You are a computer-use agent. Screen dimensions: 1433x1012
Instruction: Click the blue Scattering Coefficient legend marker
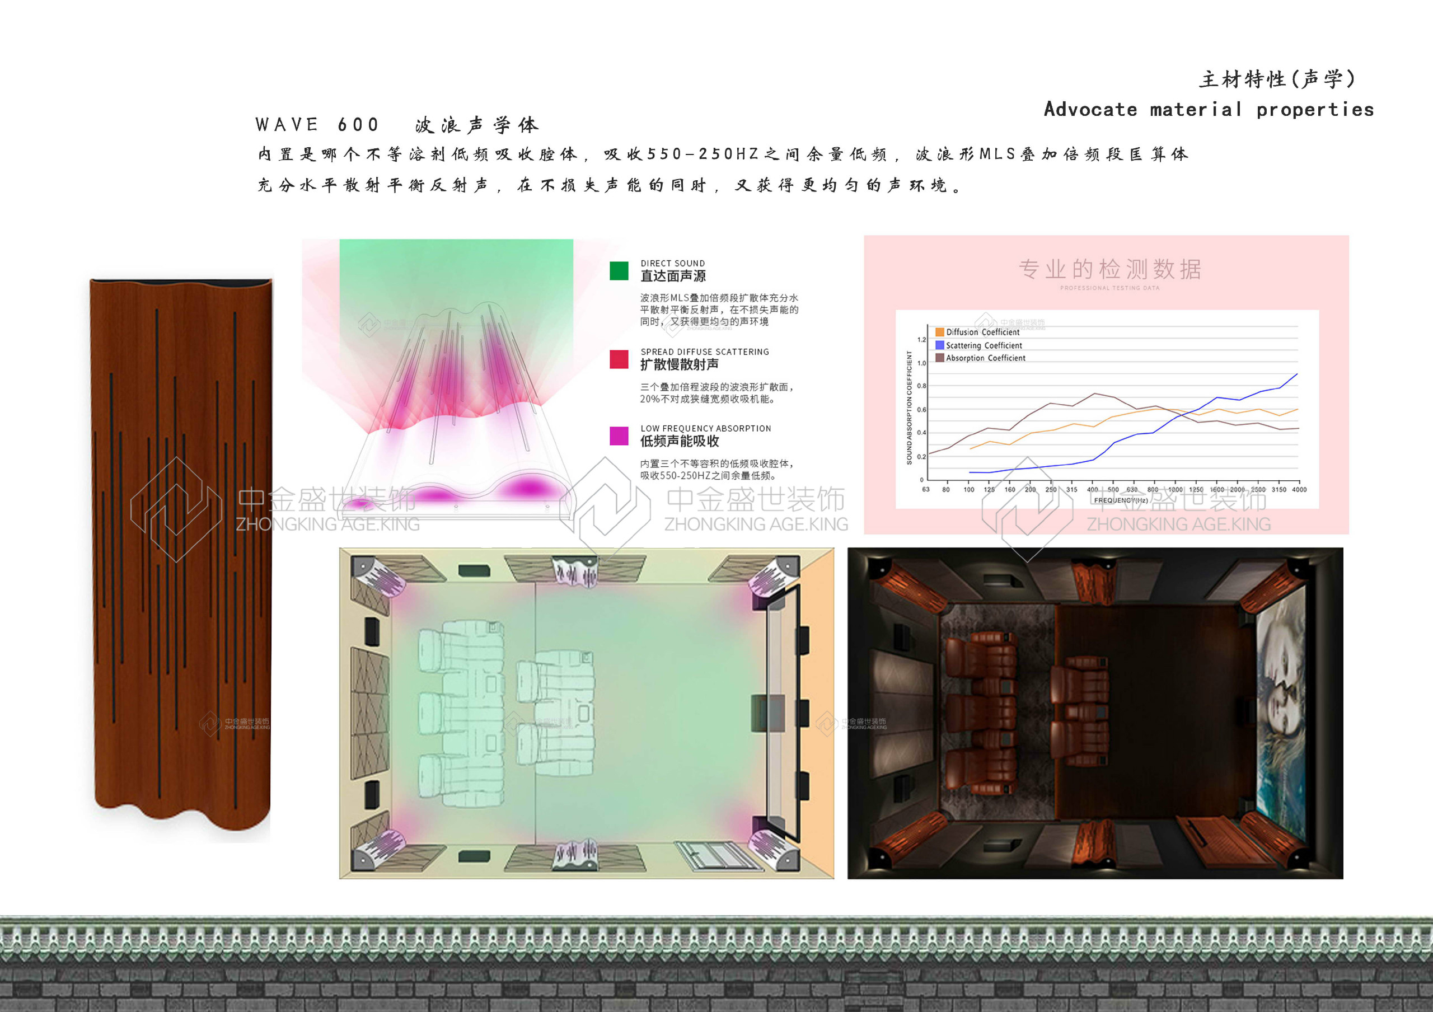point(939,345)
